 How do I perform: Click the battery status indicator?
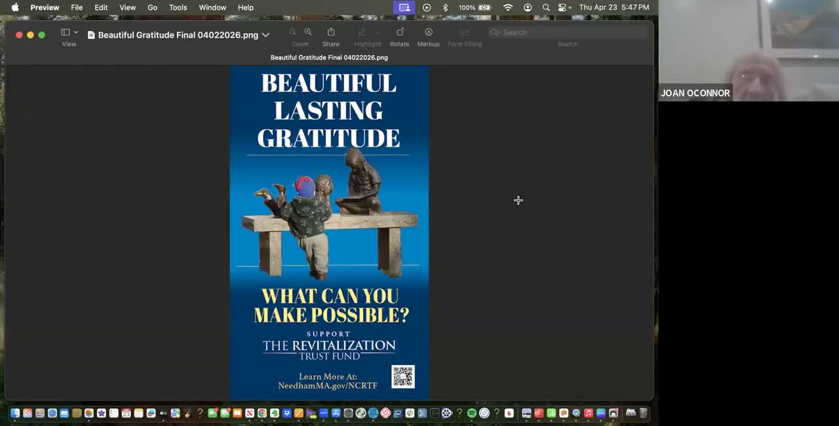click(x=475, y=7)
